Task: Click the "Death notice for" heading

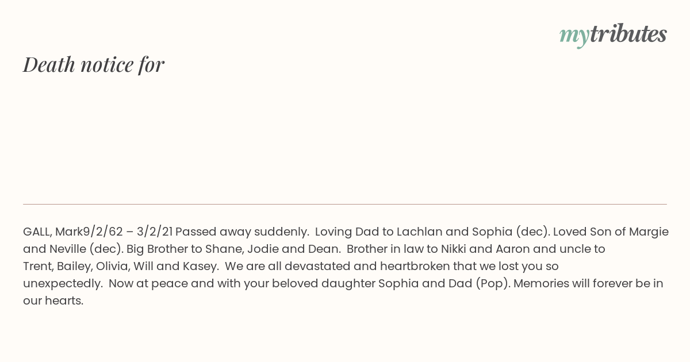Action: tap(94, 64)
